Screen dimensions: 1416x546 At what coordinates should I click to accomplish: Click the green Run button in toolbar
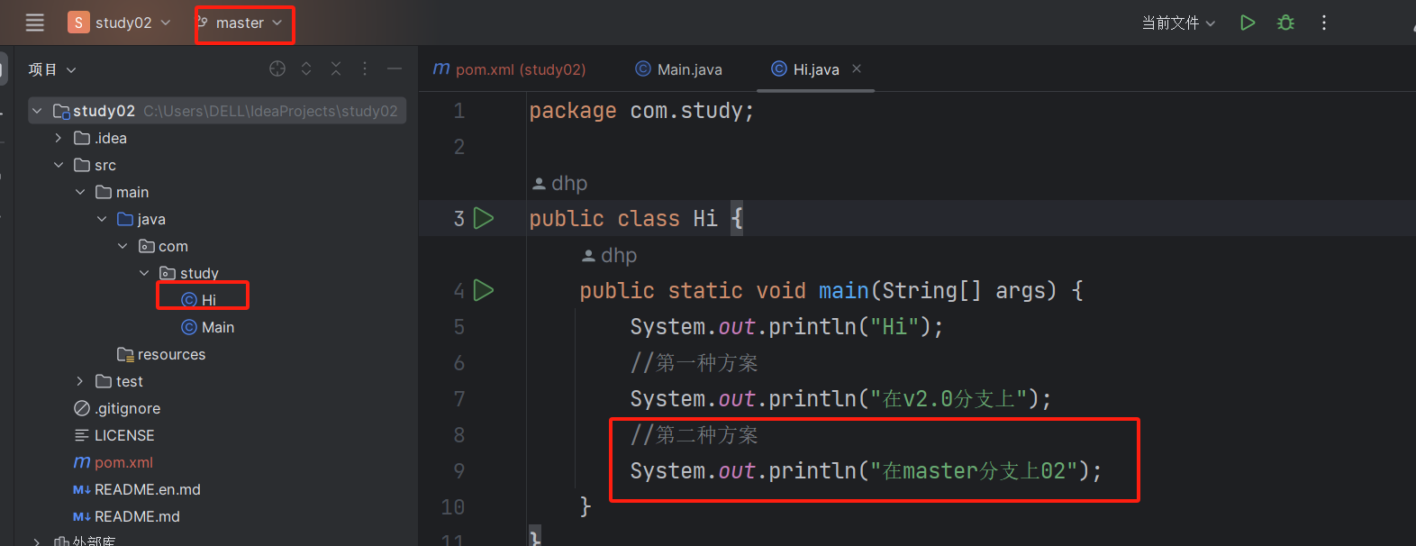coord(1248,23)
